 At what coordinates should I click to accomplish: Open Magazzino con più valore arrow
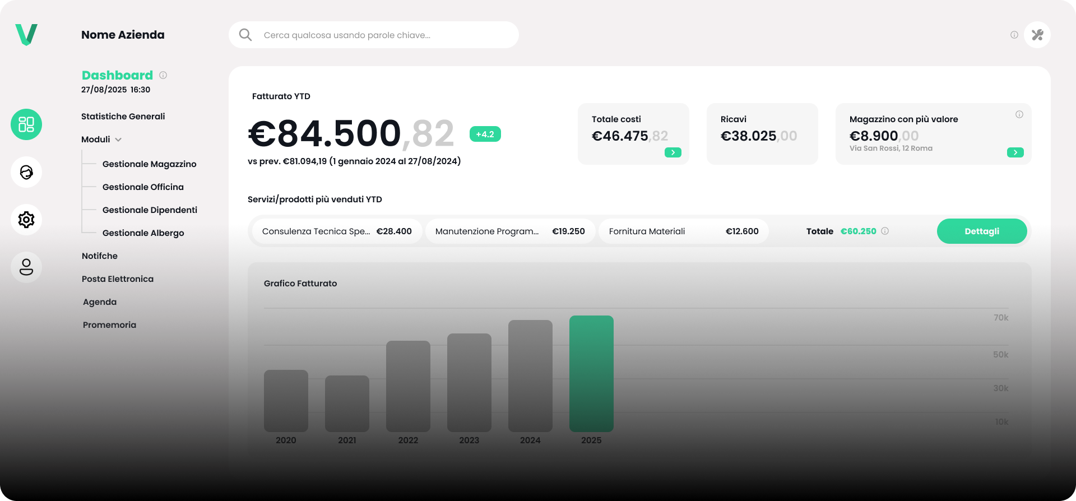1015,152
